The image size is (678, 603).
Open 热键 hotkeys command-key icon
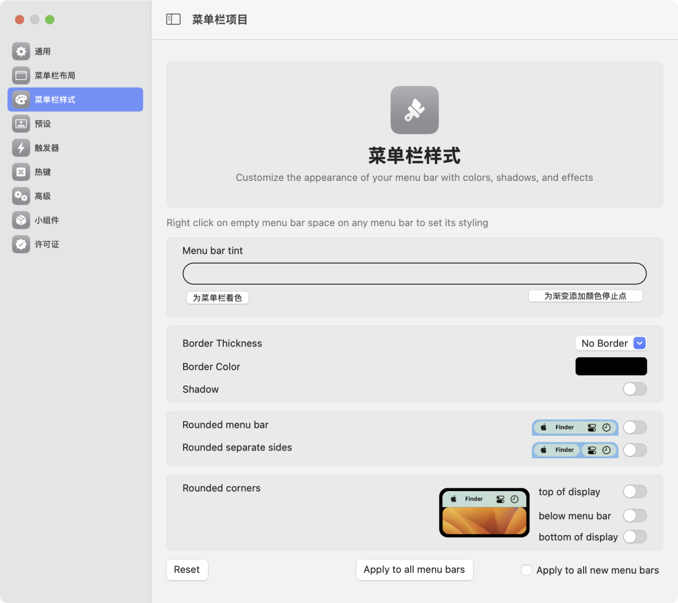click(x=21, y=172)
